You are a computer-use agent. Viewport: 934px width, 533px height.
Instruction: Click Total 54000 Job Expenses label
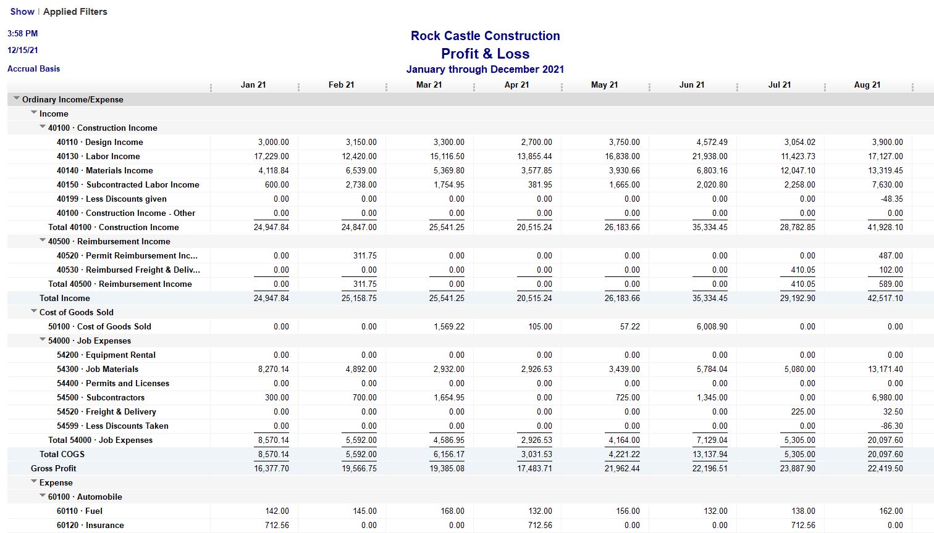point(101,440)
